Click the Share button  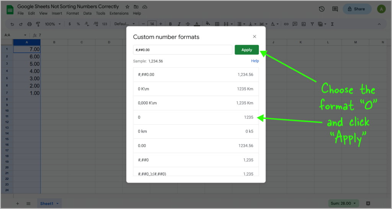(x=357, y=9)
